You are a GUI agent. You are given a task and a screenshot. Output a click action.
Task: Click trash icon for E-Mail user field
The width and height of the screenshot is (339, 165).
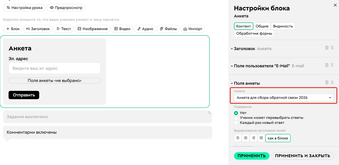pyautogui.click(x=327, y=65)
